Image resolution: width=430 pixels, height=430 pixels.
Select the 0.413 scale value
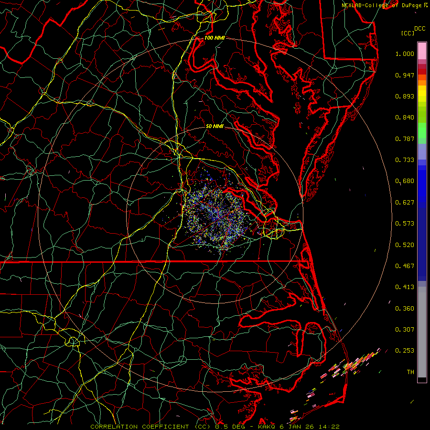[x=405, y=287]
